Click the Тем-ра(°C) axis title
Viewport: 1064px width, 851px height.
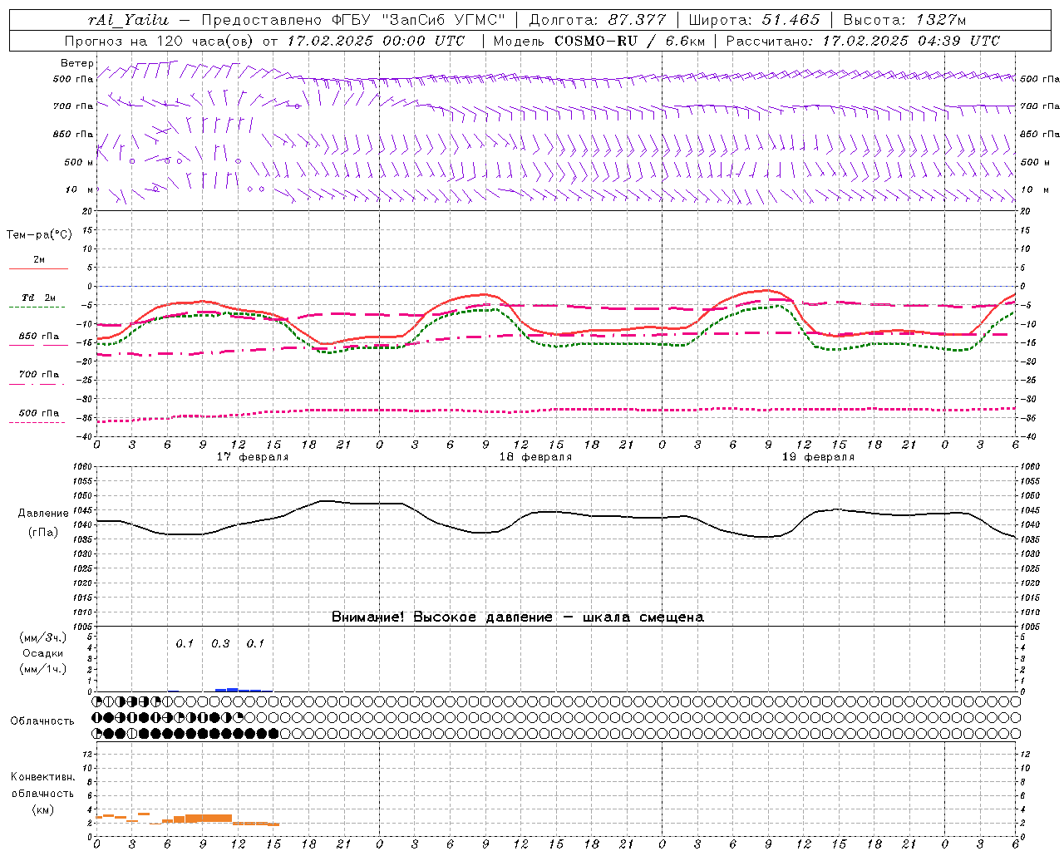coord(39,235)
